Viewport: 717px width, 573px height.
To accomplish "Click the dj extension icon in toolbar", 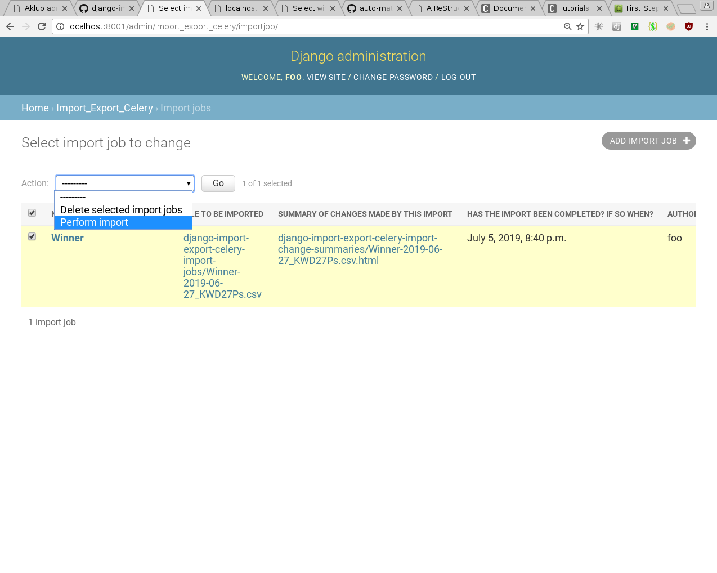I will (x=617, y=26).
